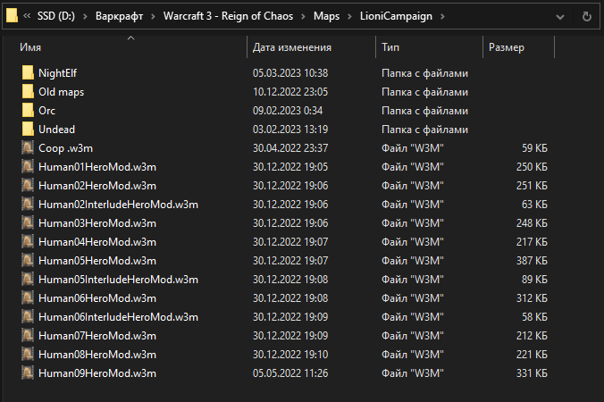The height and width of the screenshot is (402, 604).
Task: Select the Human02InterludeHeroMod.w3m file name
Action: [x=118, y=205]
